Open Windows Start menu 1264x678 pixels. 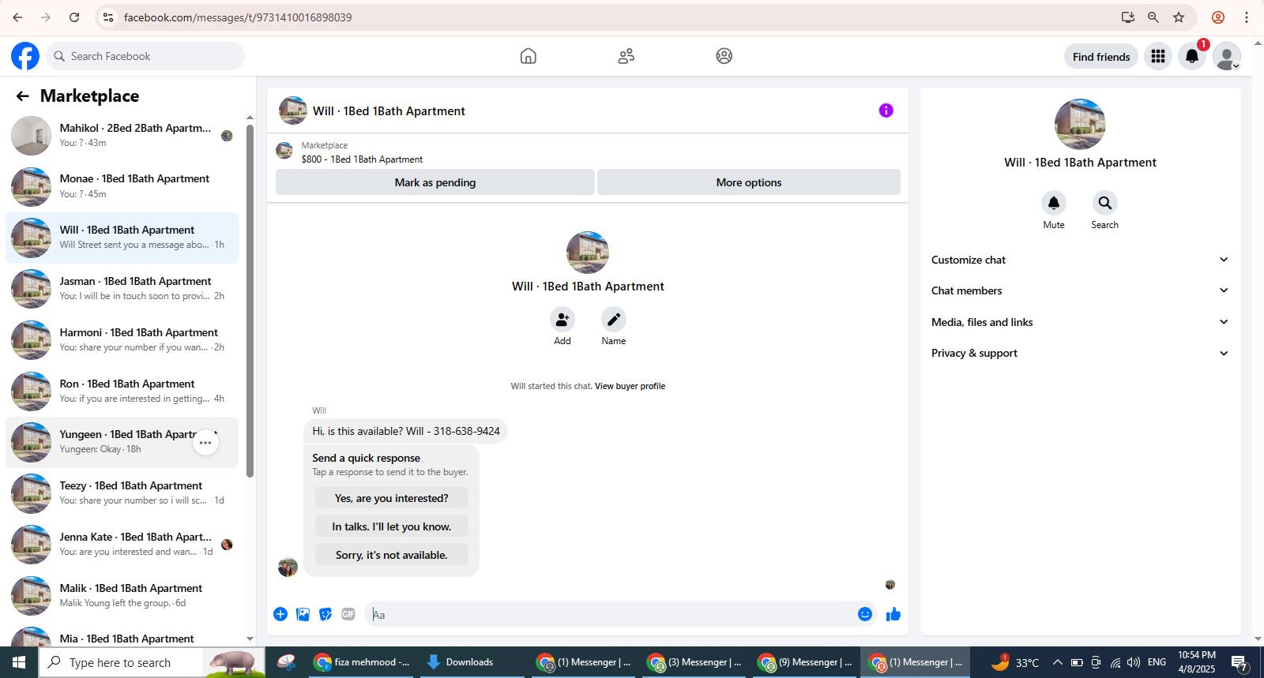pyautogui.click(x=19, y=662)
